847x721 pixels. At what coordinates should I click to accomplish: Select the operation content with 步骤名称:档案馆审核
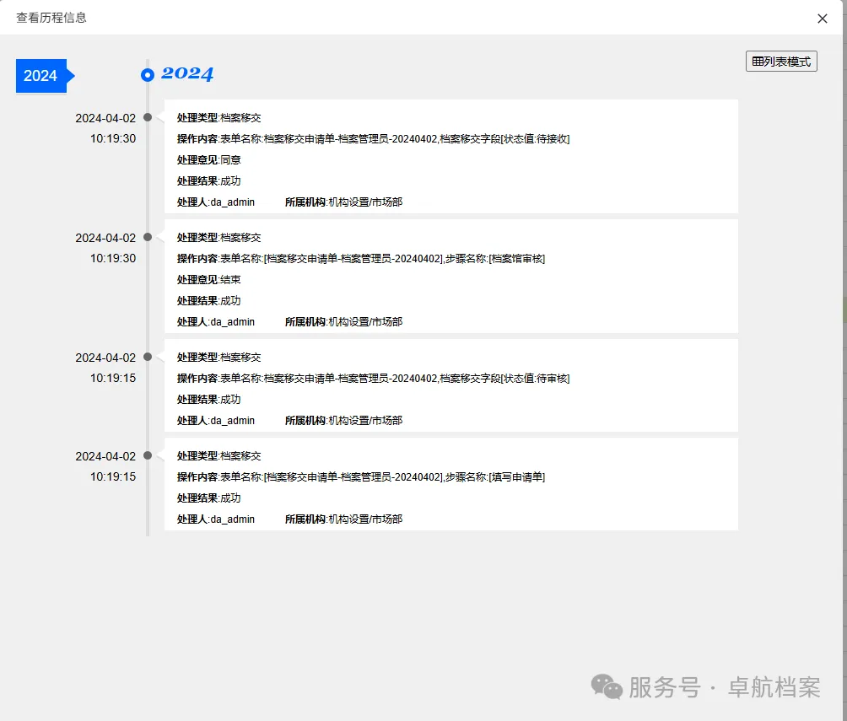361,259
